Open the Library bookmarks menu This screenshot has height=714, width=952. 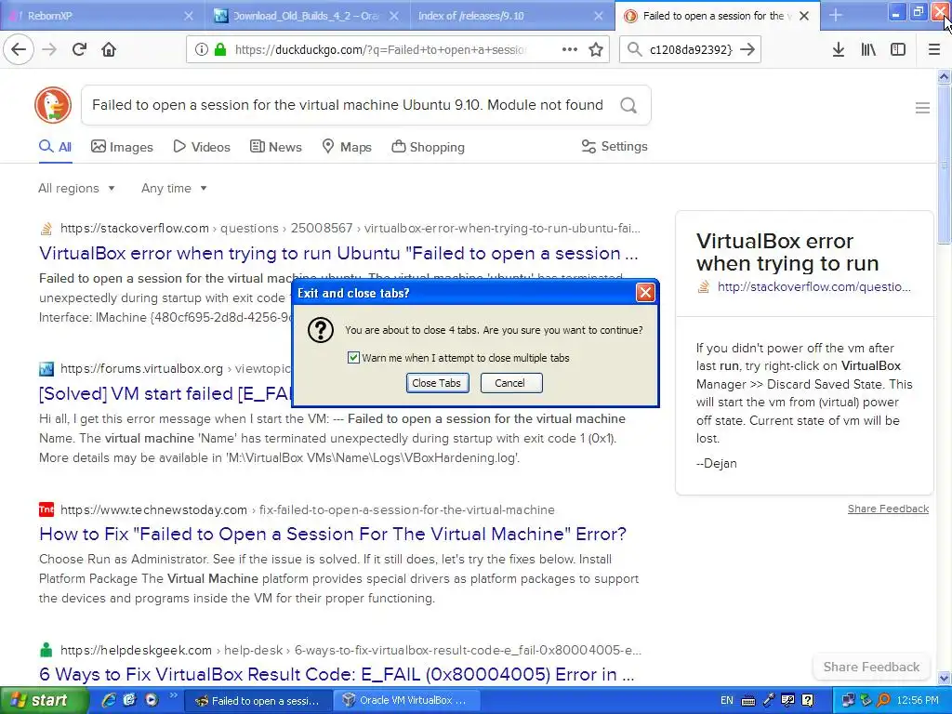[868, 49]
